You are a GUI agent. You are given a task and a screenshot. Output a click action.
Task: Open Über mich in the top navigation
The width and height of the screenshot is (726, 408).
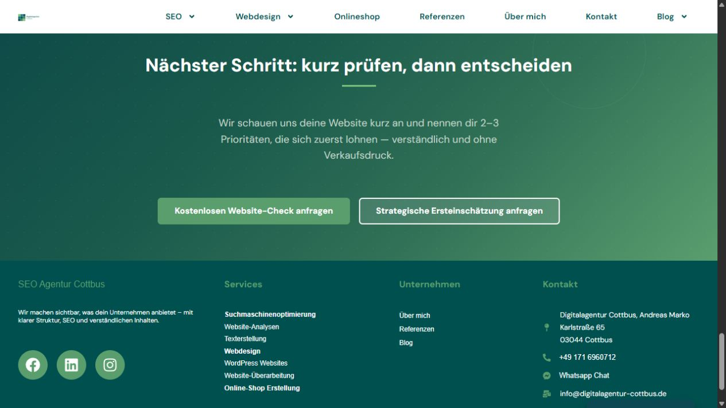point(525,17)
